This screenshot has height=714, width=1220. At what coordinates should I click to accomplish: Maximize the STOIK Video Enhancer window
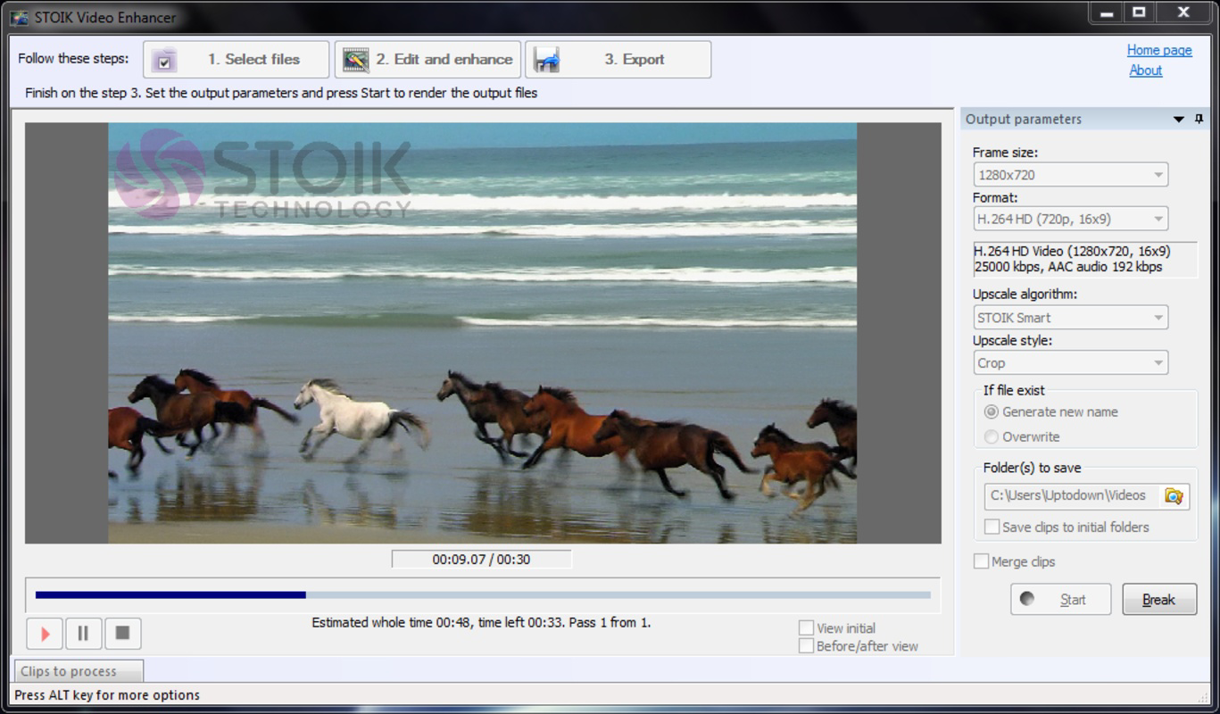pos(1140,12)
